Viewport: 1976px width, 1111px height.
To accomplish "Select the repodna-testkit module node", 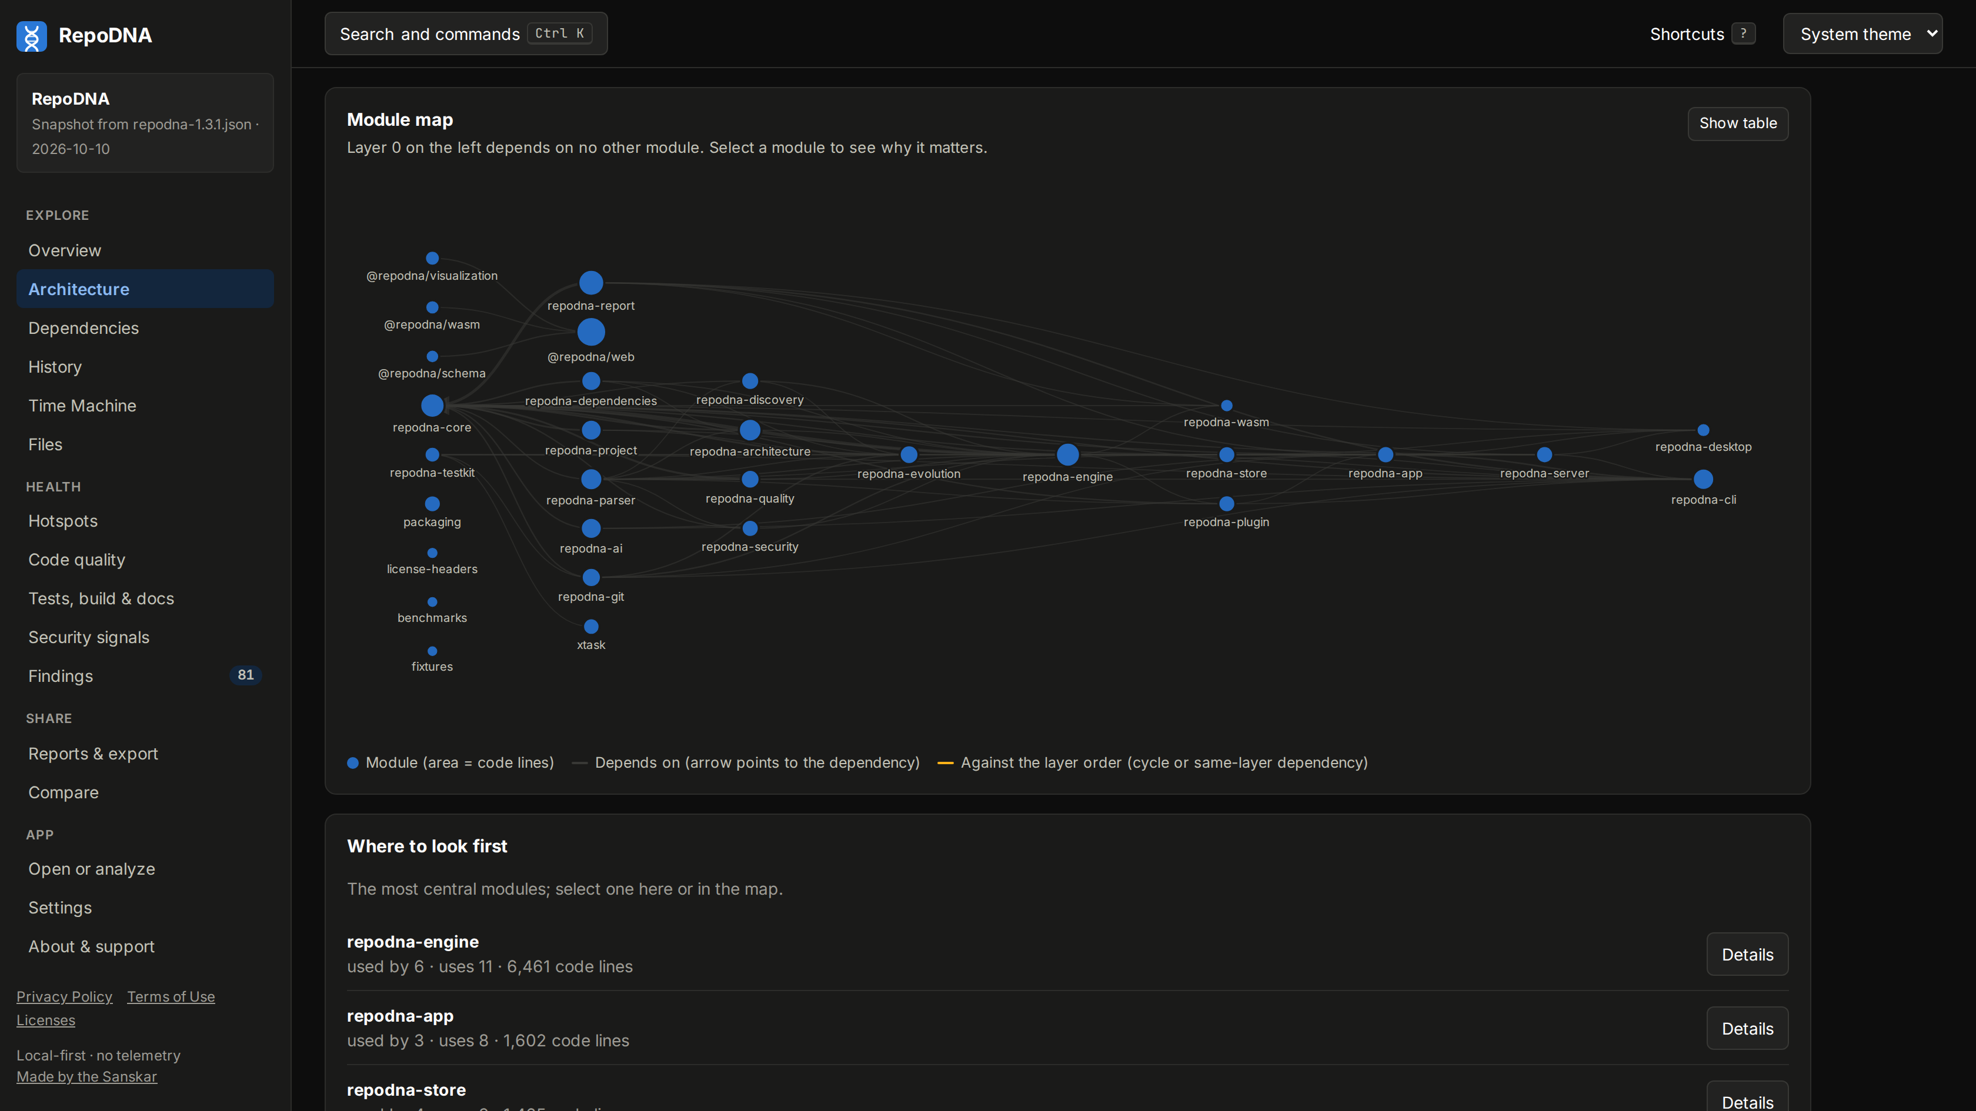I will 432,454.
